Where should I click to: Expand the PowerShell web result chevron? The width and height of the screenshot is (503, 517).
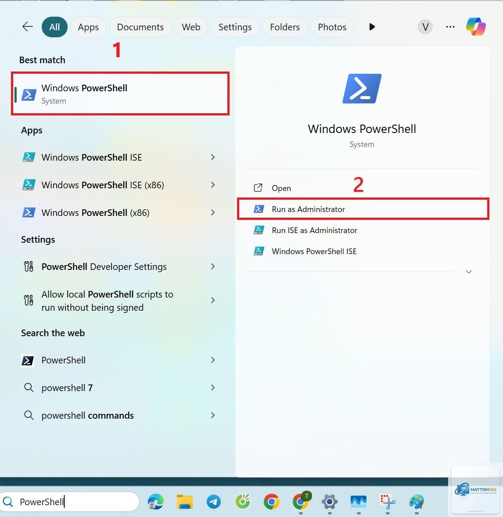tap(213, 360)
